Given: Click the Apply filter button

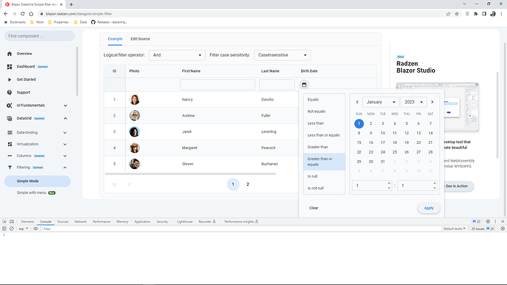Looking at the screenshot, I should pos(429,208).
